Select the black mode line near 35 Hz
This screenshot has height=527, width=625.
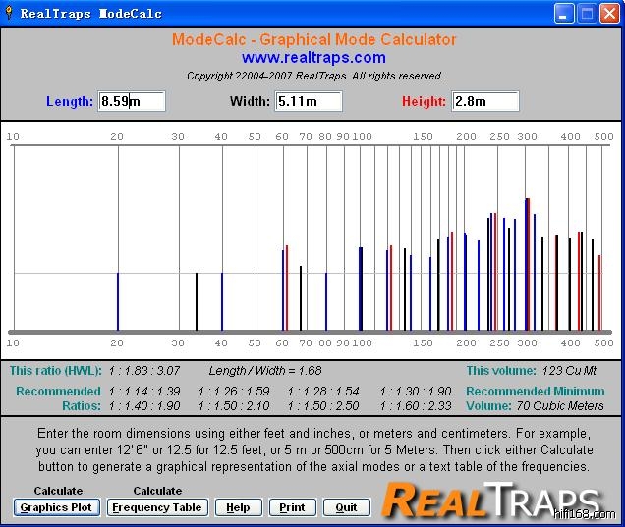pyautogui.click(x=197, y=301)
